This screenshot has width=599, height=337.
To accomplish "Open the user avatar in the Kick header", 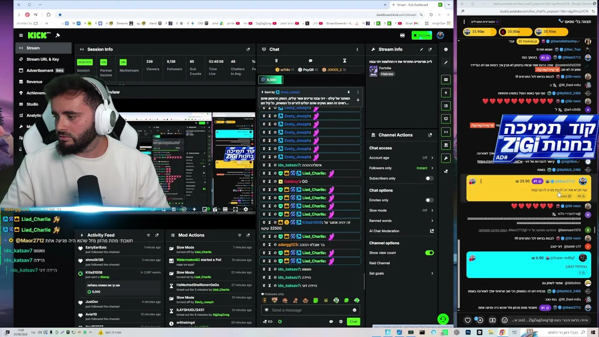I will click(440, 35).
